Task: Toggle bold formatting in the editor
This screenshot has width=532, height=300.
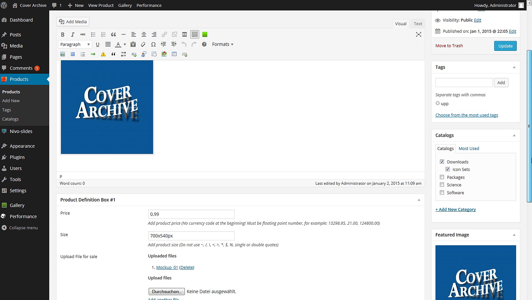Action: pos(63,35)
